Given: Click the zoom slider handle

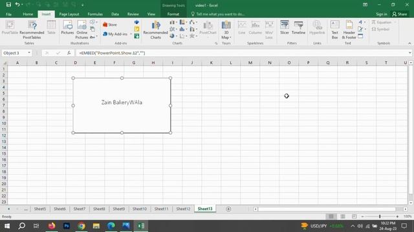Looking at the screenshot, I should [380, 217].
